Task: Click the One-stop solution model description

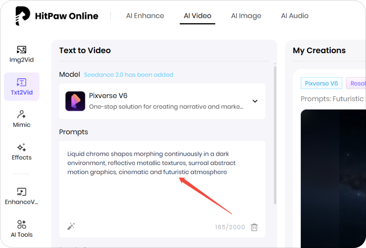Action: point(166,107)
